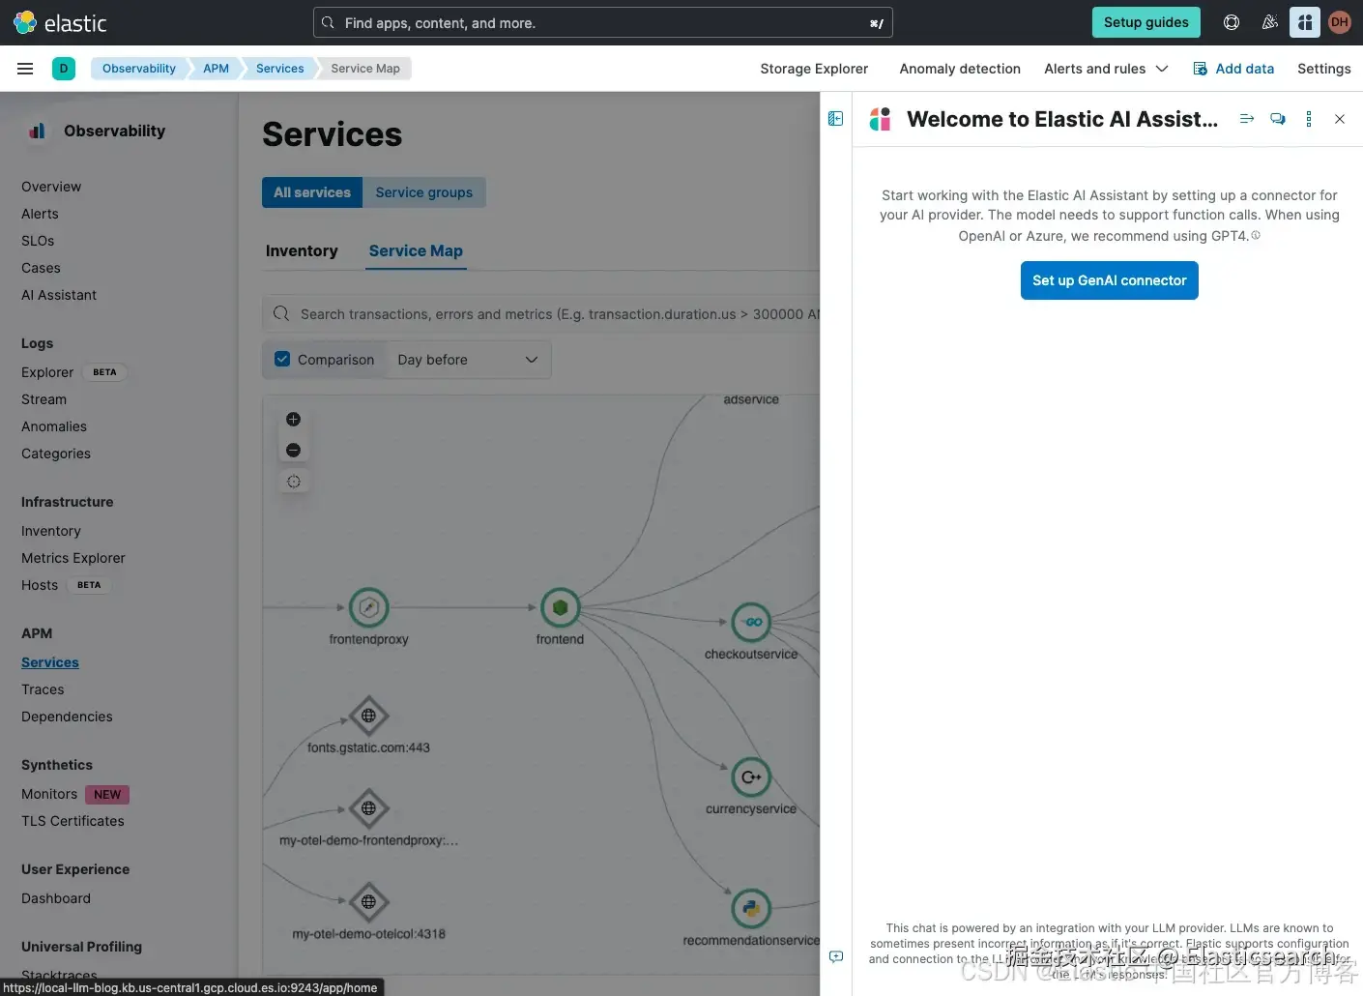Open the Setup guides button
Screen dimensions: 1363x996
[x=1146, y=22]
